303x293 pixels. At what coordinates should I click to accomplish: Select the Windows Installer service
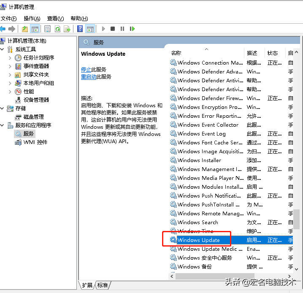(231, 160)
